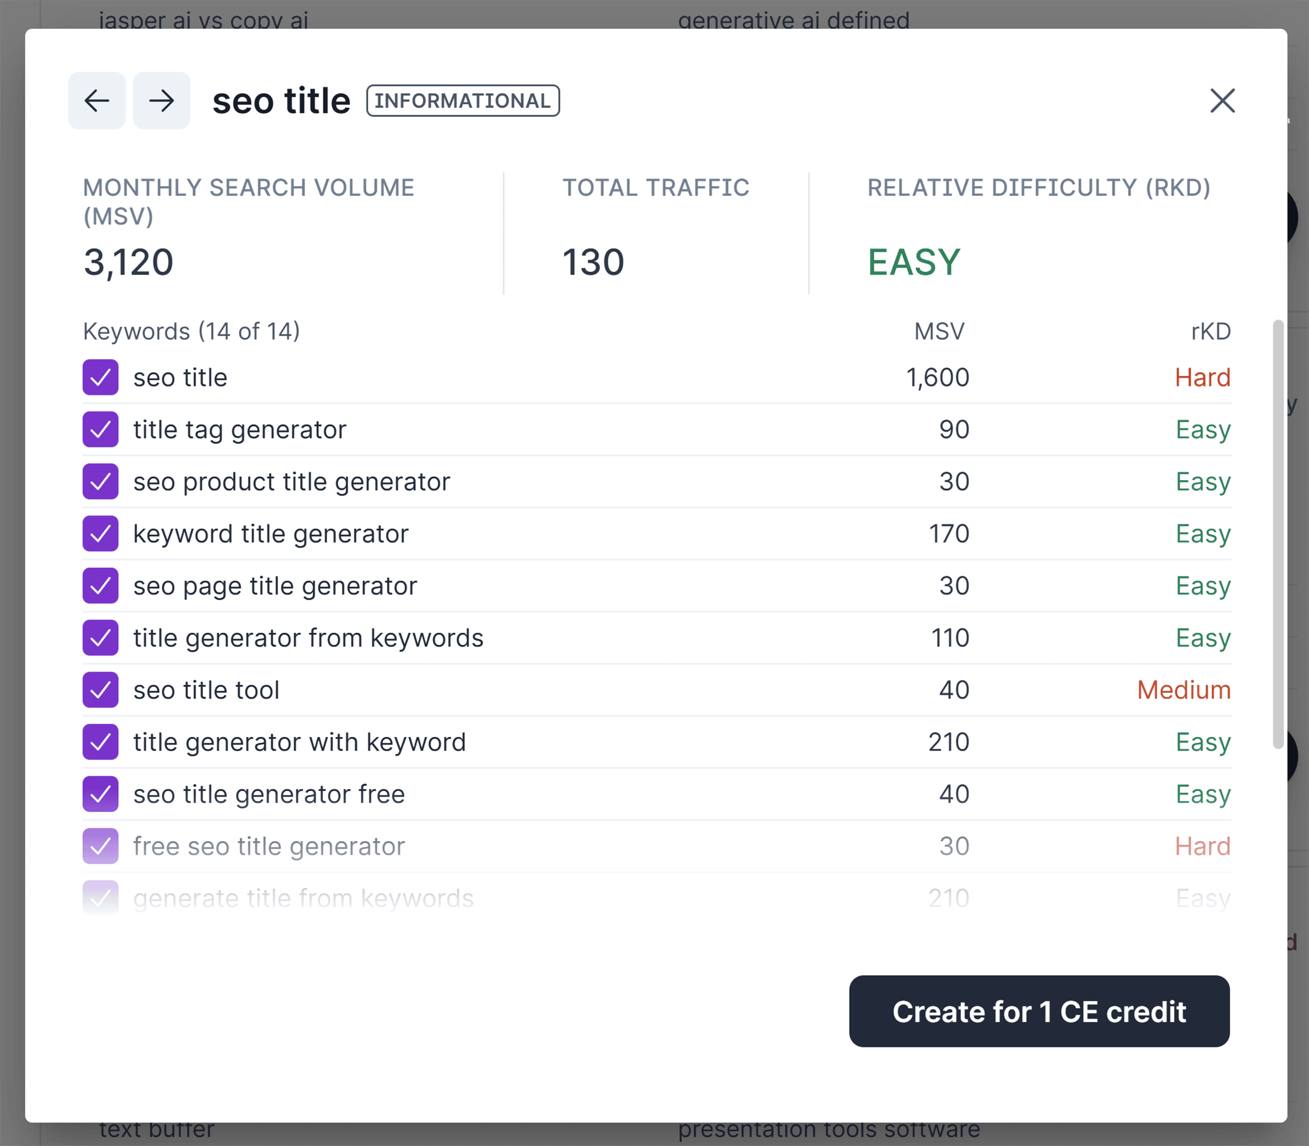Viewport: 1309px width, 1146px height.
Task: Deselect the title tag generator keyword
Action: (101, 429)
